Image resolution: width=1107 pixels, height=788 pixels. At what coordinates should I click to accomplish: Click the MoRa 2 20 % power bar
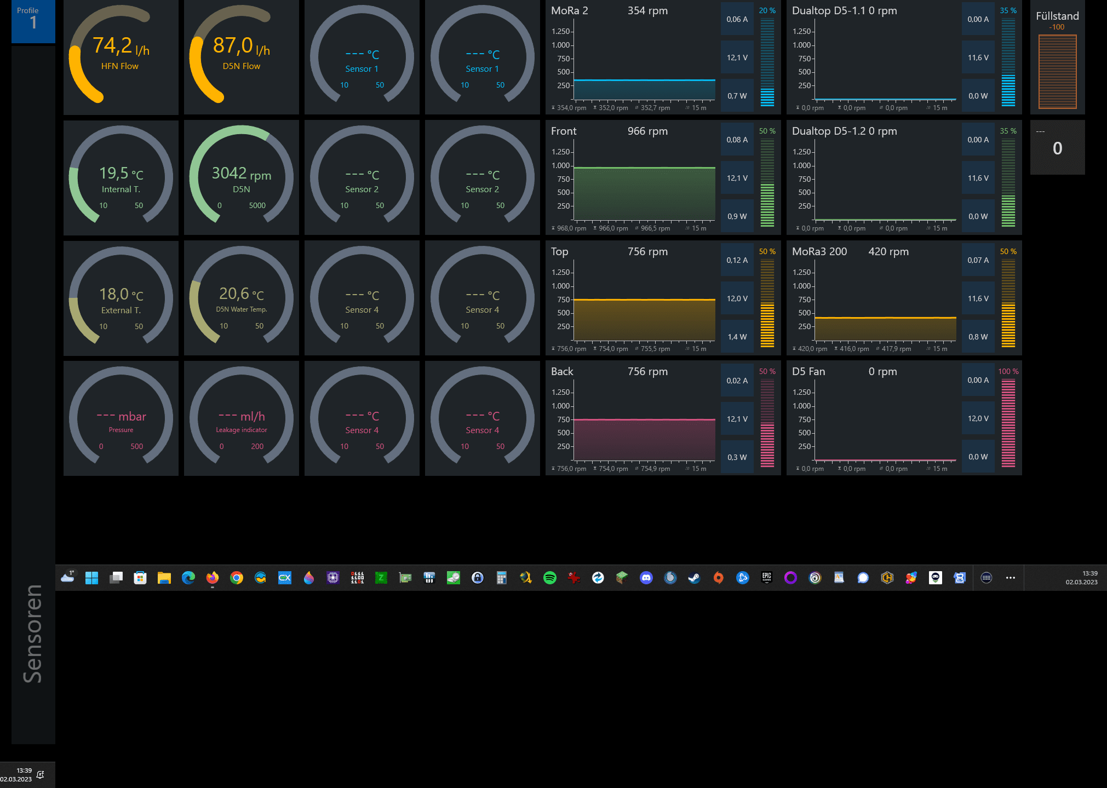tap(767, 62)
